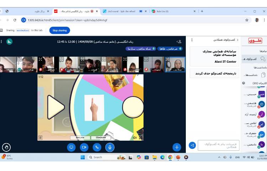
Task: Open the polling results green icon
Action: tap(9, 42)
